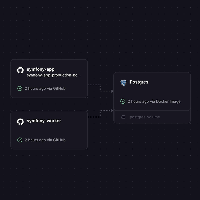Click symfony-worker's "2 hours ago via GitHub" status
The image size is (200, 200).
tap(45, 140)
